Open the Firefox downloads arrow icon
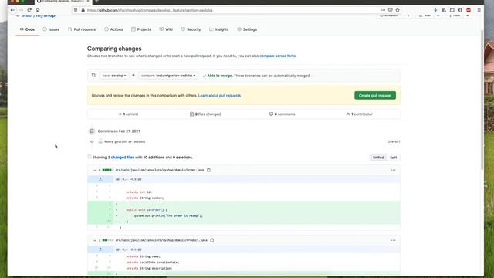 (435, 10)
